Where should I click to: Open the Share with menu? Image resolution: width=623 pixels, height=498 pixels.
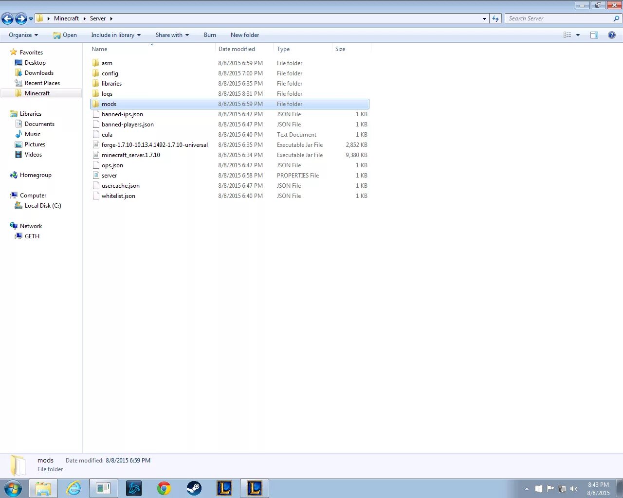[172, 35]
